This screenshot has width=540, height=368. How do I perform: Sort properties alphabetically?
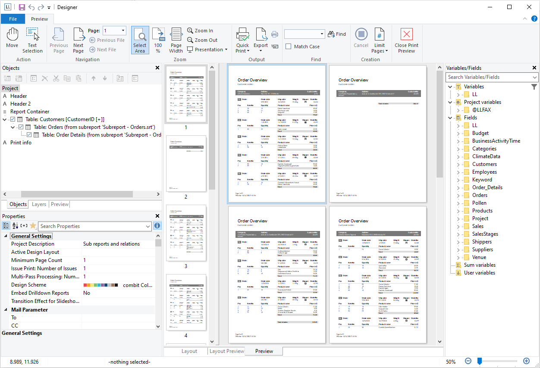tap(15, 226)
